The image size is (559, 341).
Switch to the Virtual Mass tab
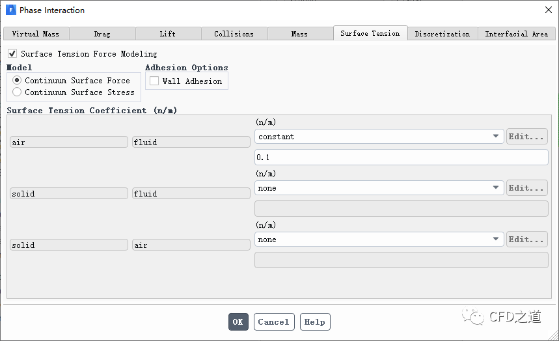click(x=35, y=34)
